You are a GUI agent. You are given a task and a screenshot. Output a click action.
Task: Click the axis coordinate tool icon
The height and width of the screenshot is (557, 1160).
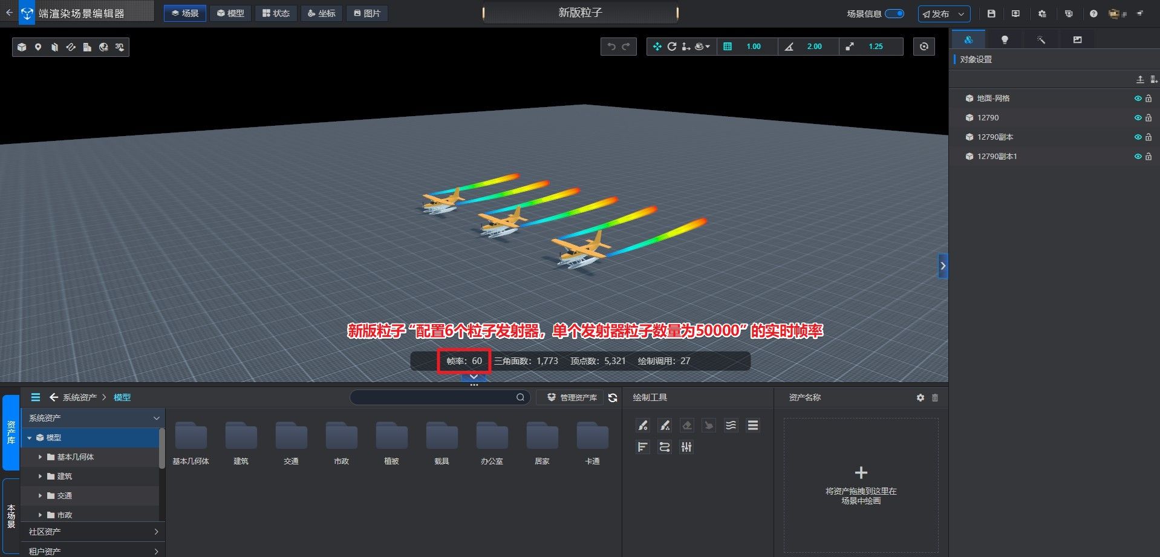[x=686, y=47]
